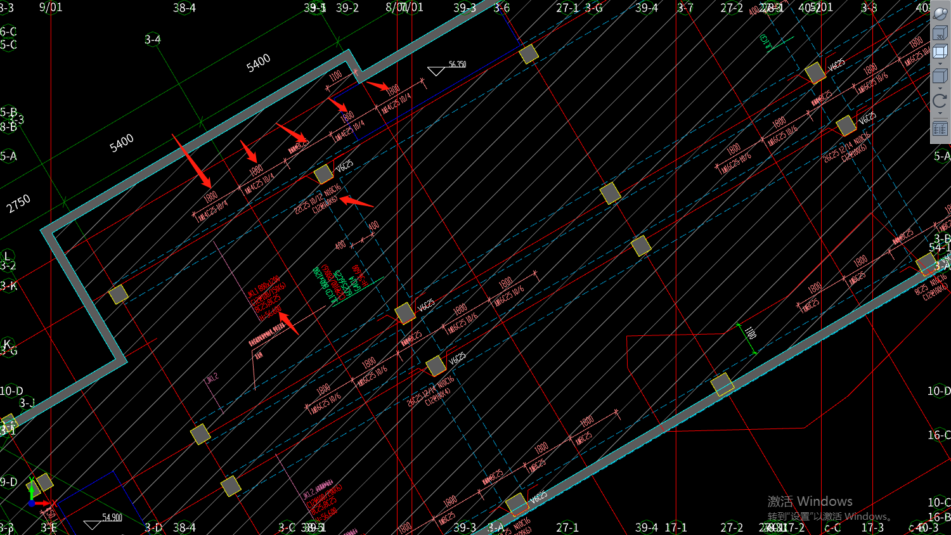Click the circular rotate view icon

(940, 101)
